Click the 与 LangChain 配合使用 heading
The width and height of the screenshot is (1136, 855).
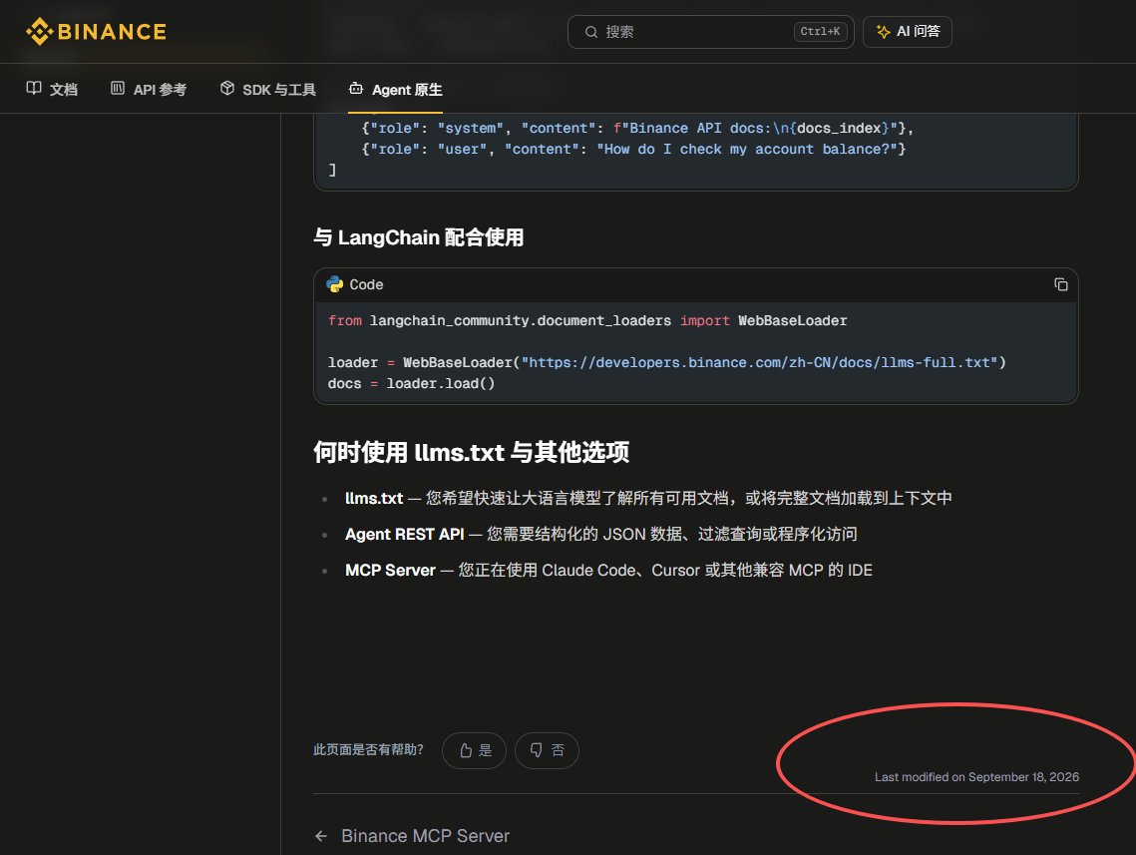pyautogui.click(x=419, y=237)
